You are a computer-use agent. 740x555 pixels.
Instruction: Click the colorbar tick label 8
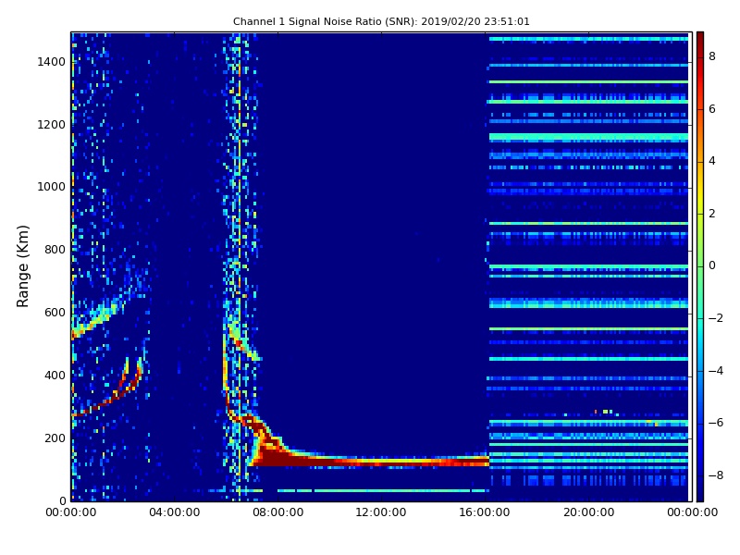pos(712,56)
